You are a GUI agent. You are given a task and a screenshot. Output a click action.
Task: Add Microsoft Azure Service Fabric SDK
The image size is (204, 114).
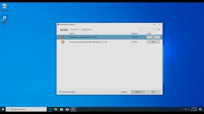pyautogui.click(x=153, y=37)
